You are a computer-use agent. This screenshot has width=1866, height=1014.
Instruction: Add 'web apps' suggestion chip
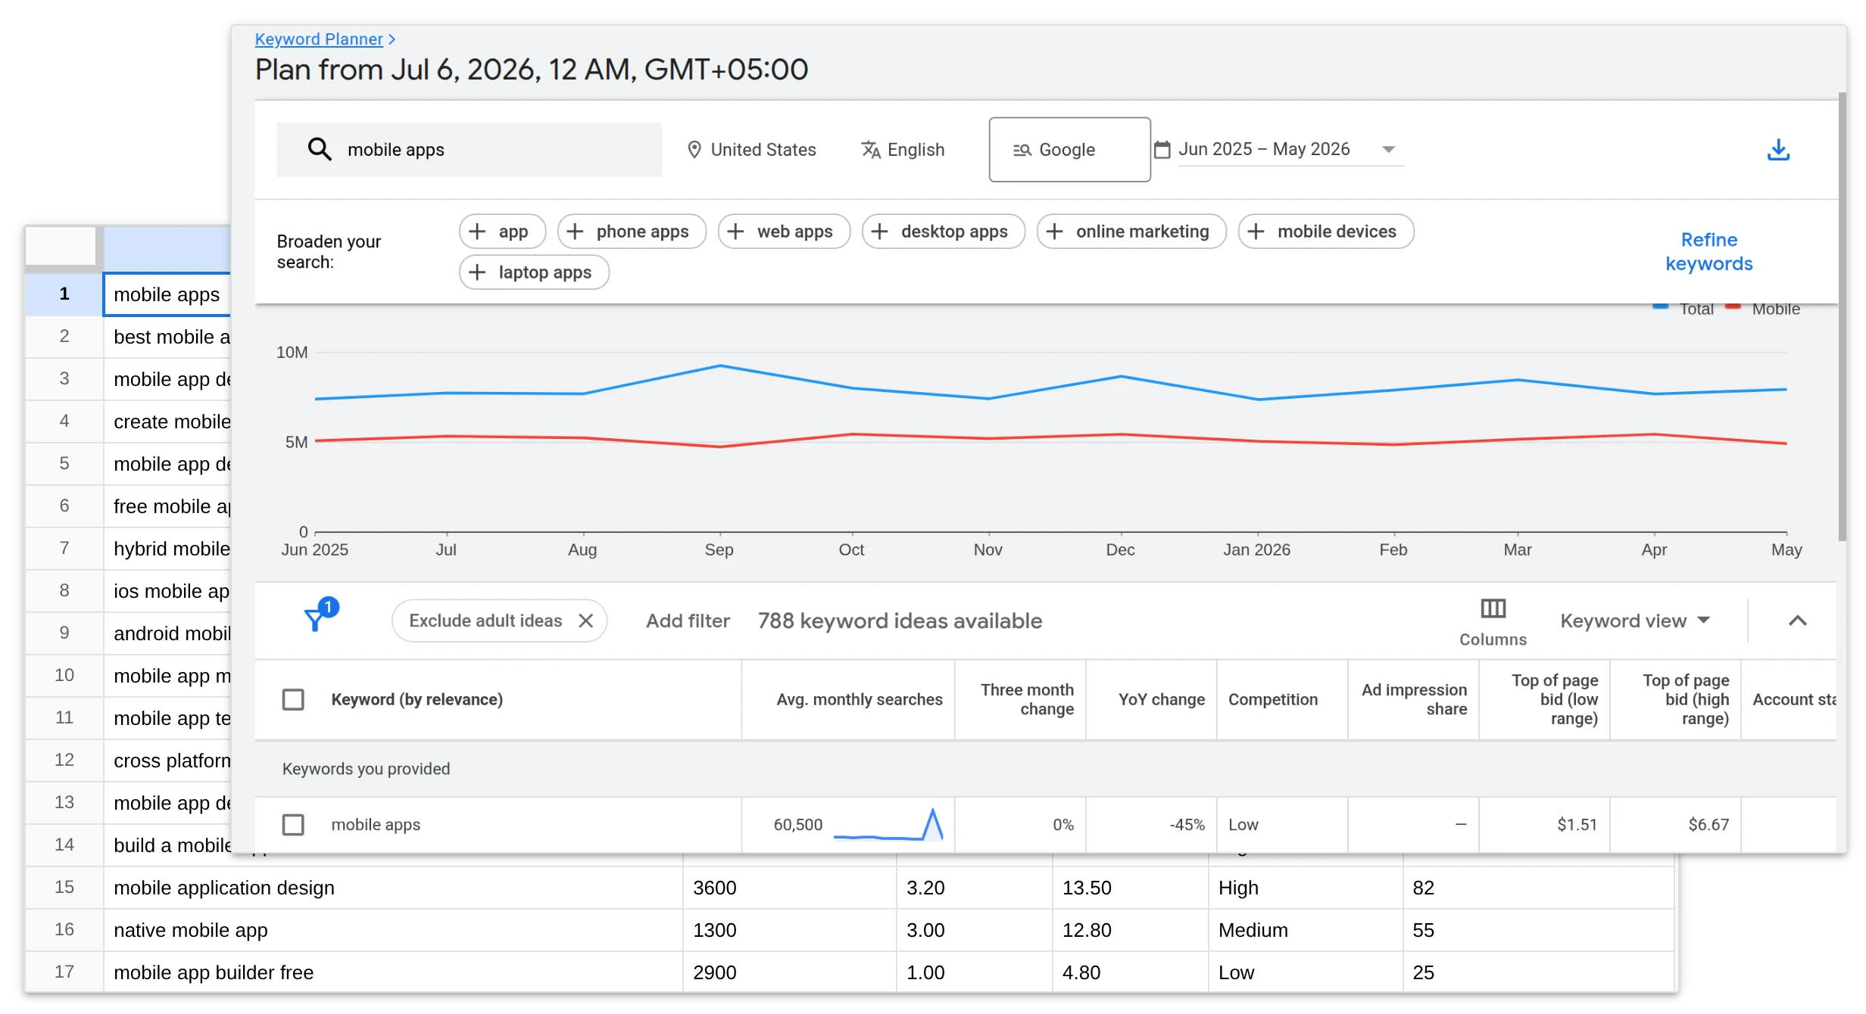coord(784,232)
